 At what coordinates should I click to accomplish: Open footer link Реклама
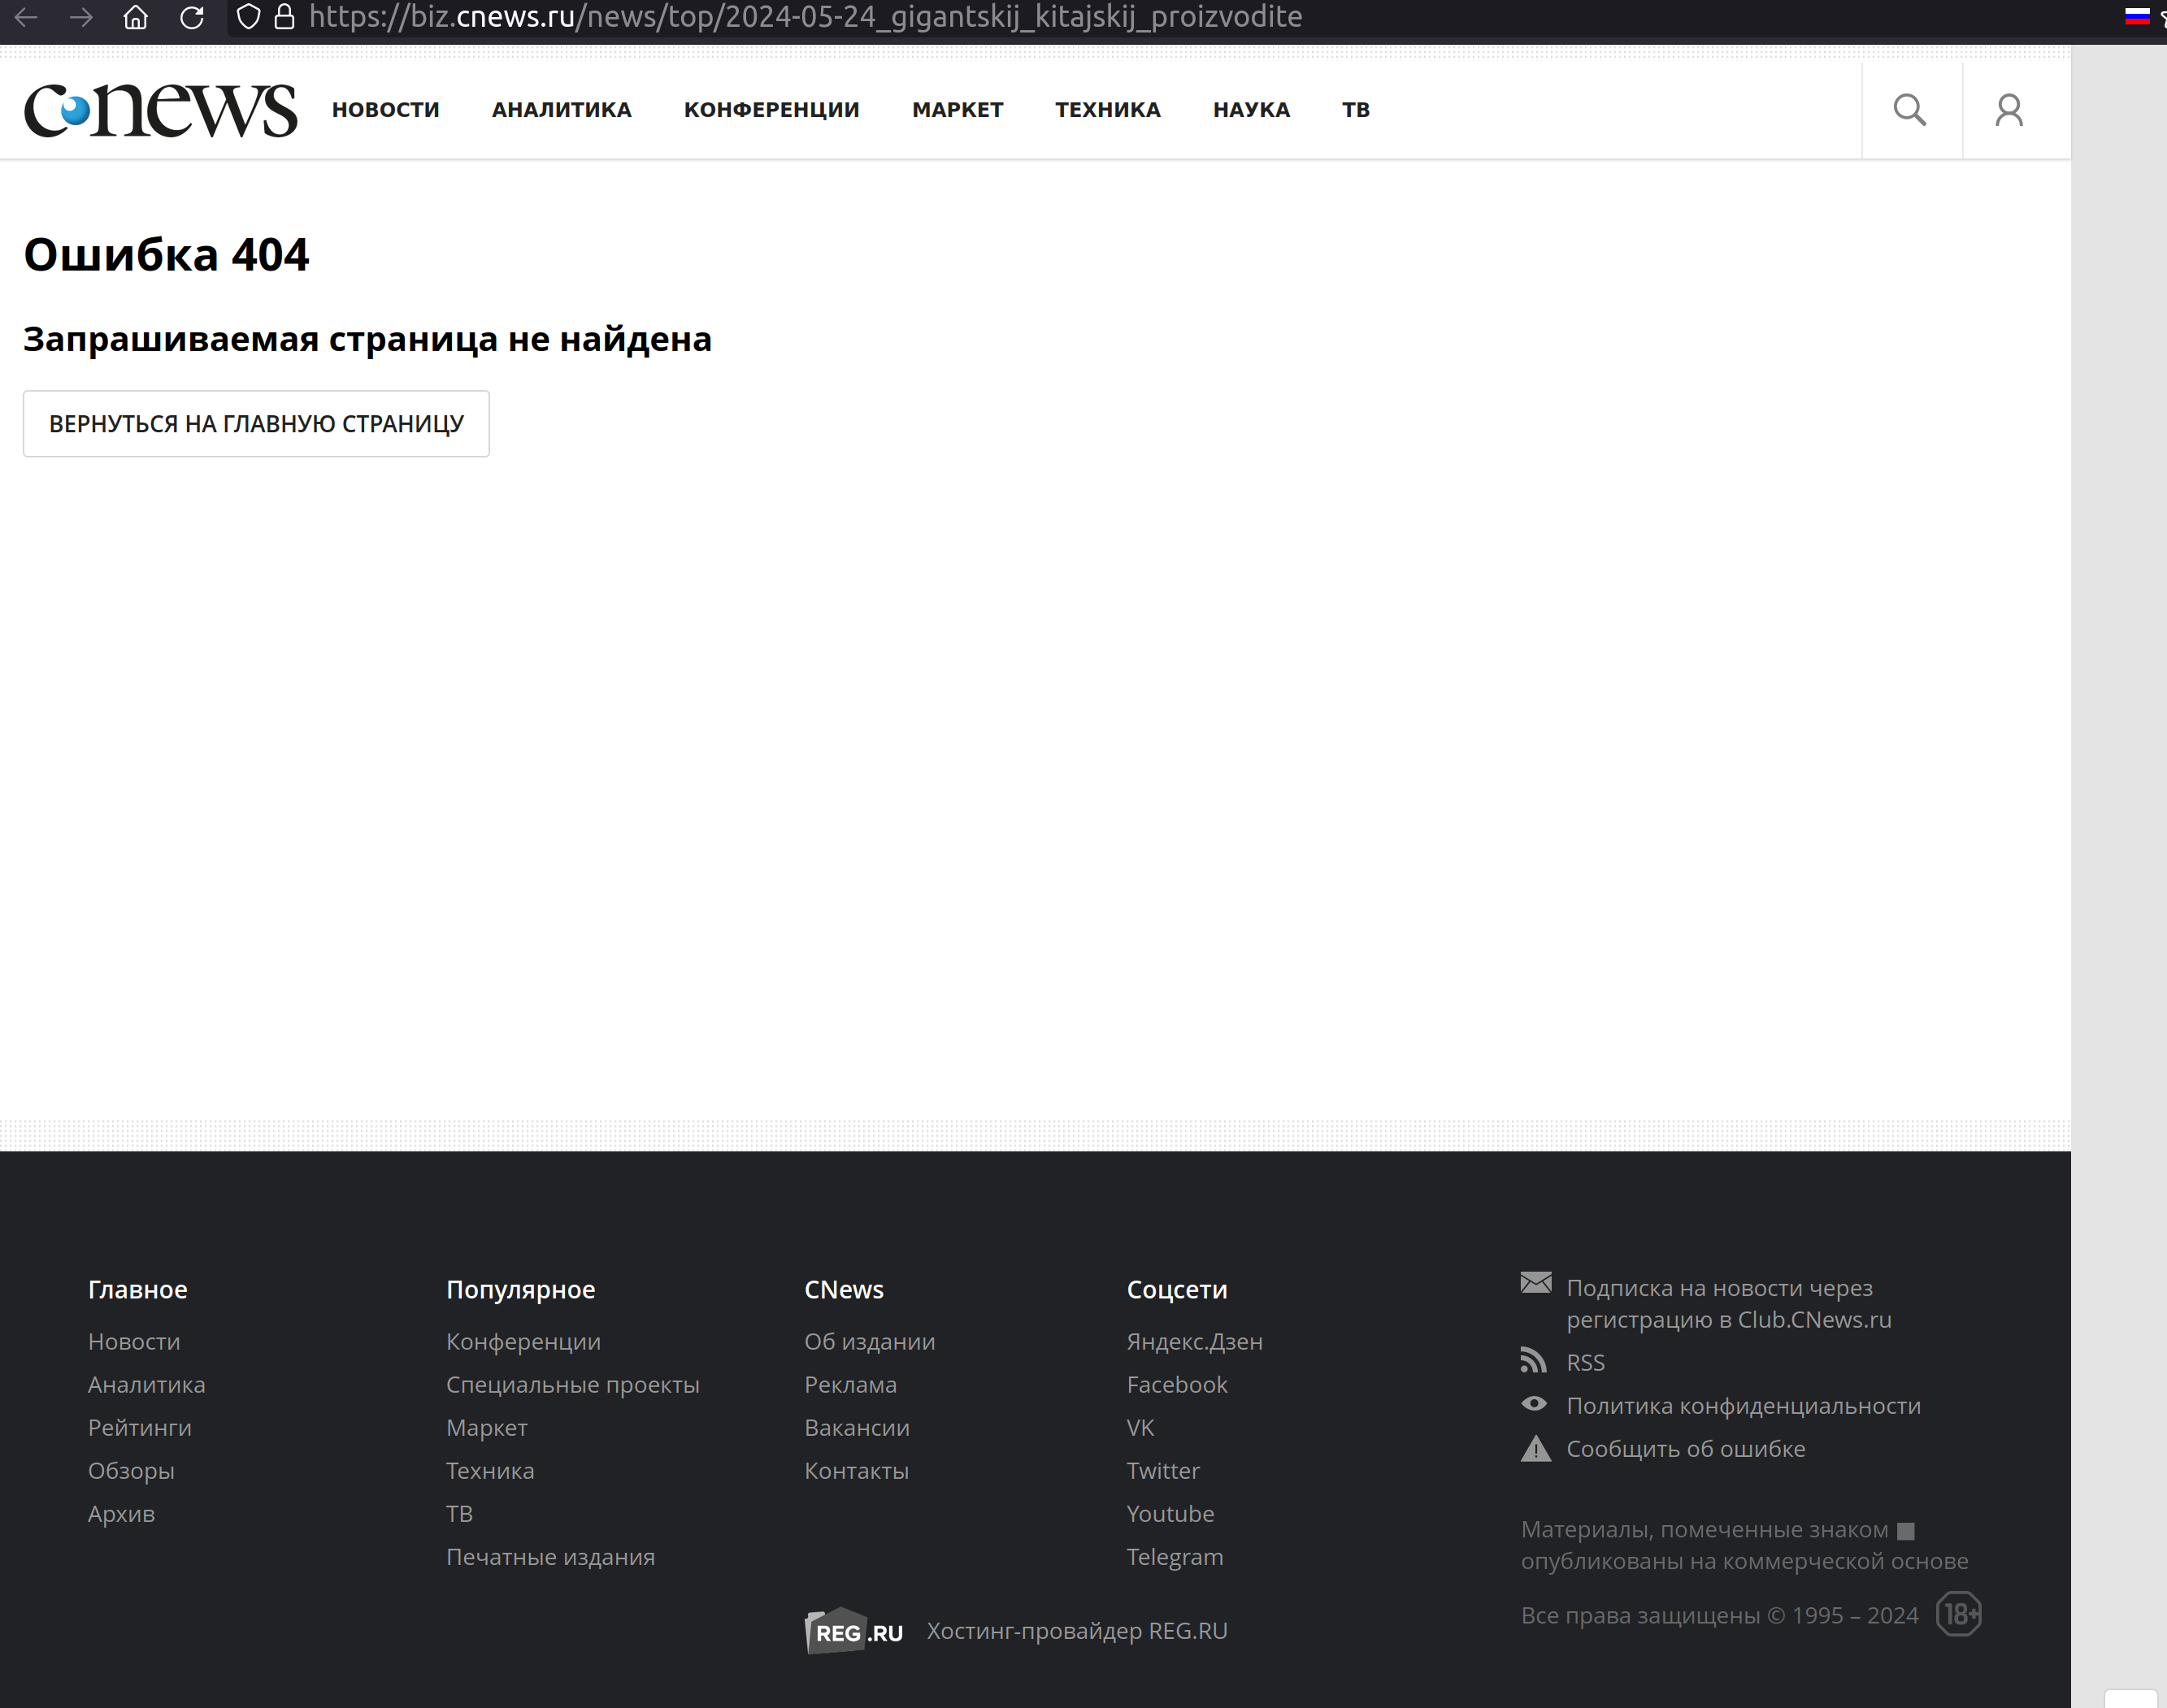click(x=850, y=1384)
